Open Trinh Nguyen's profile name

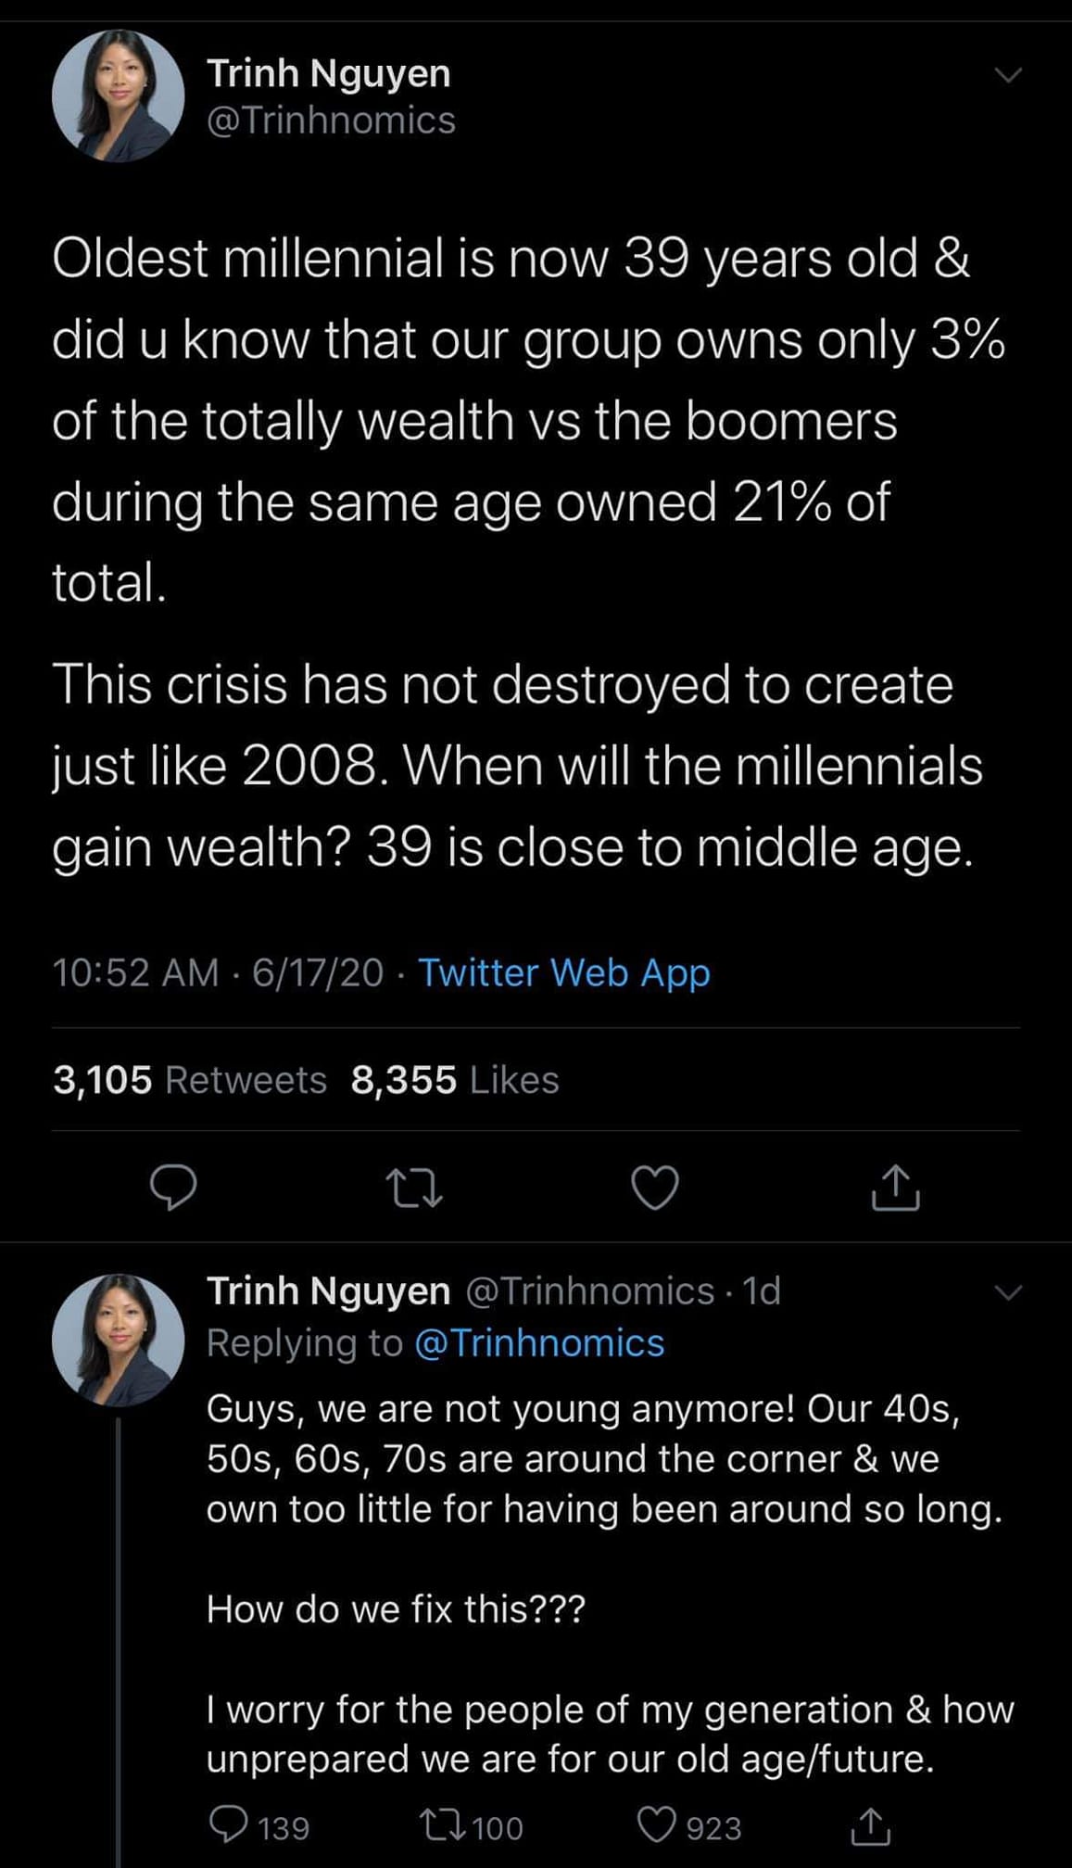click(329, 74)
